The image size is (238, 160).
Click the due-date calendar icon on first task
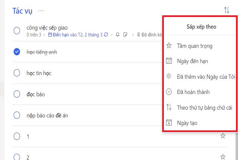50,35
